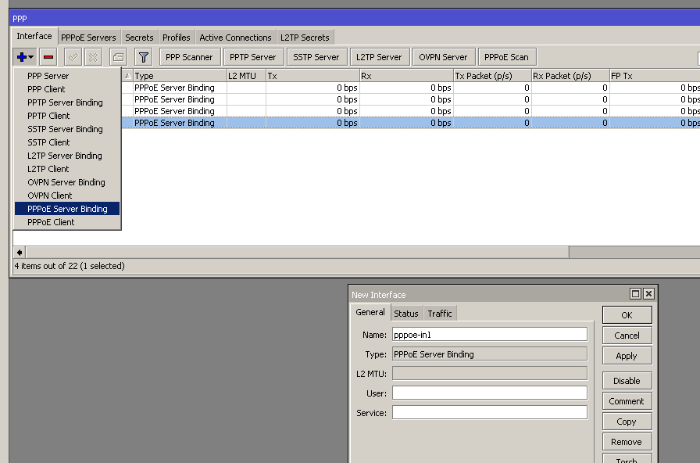Close the New Interface dialog

click(648, 294)
